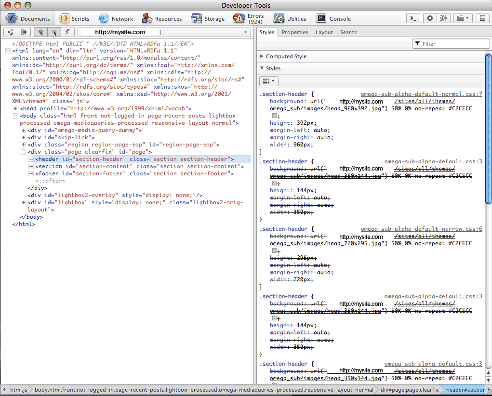This screenshot has width=492, height=396.
Task: Click scrollbar down arrow in styles panel
Action: coord(488,380)
